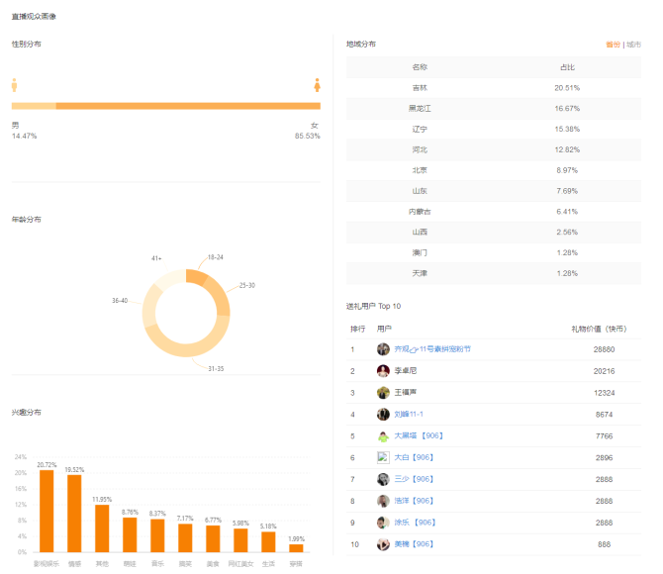Click broken image avatar of 大白
Viewport: 663px width, 574px height.
point(383,457)
